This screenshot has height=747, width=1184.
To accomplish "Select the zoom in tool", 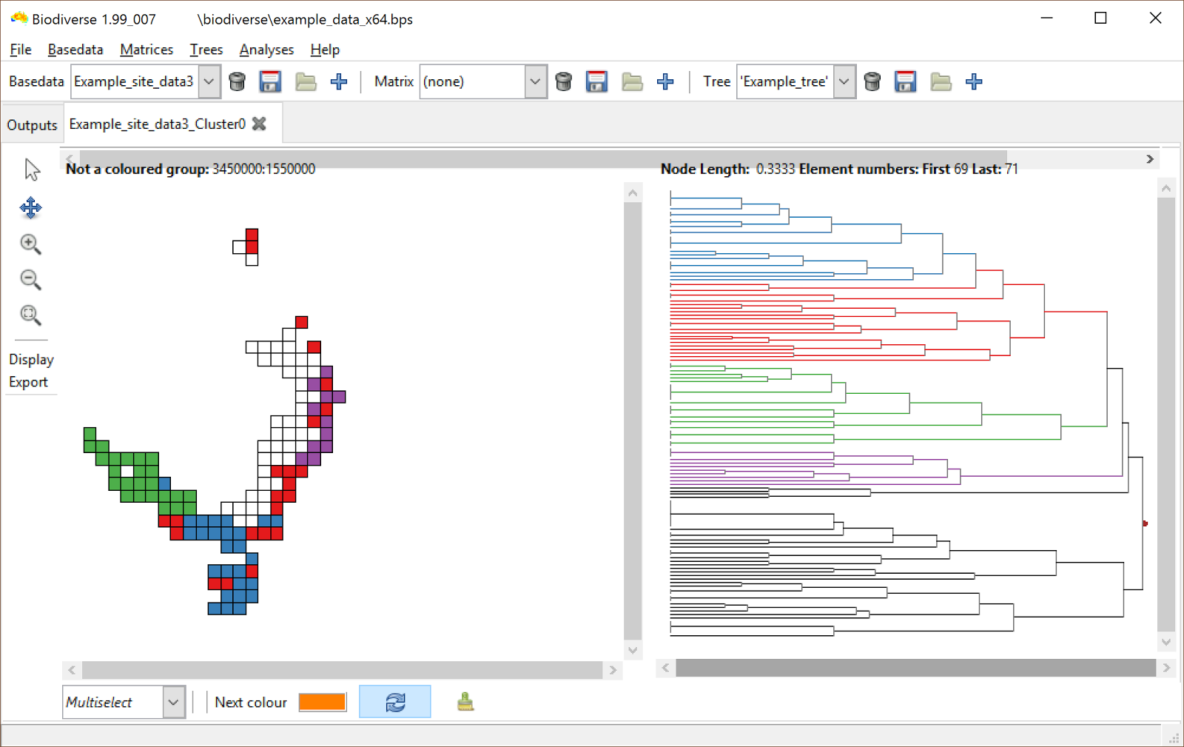I will coord(30,244).
